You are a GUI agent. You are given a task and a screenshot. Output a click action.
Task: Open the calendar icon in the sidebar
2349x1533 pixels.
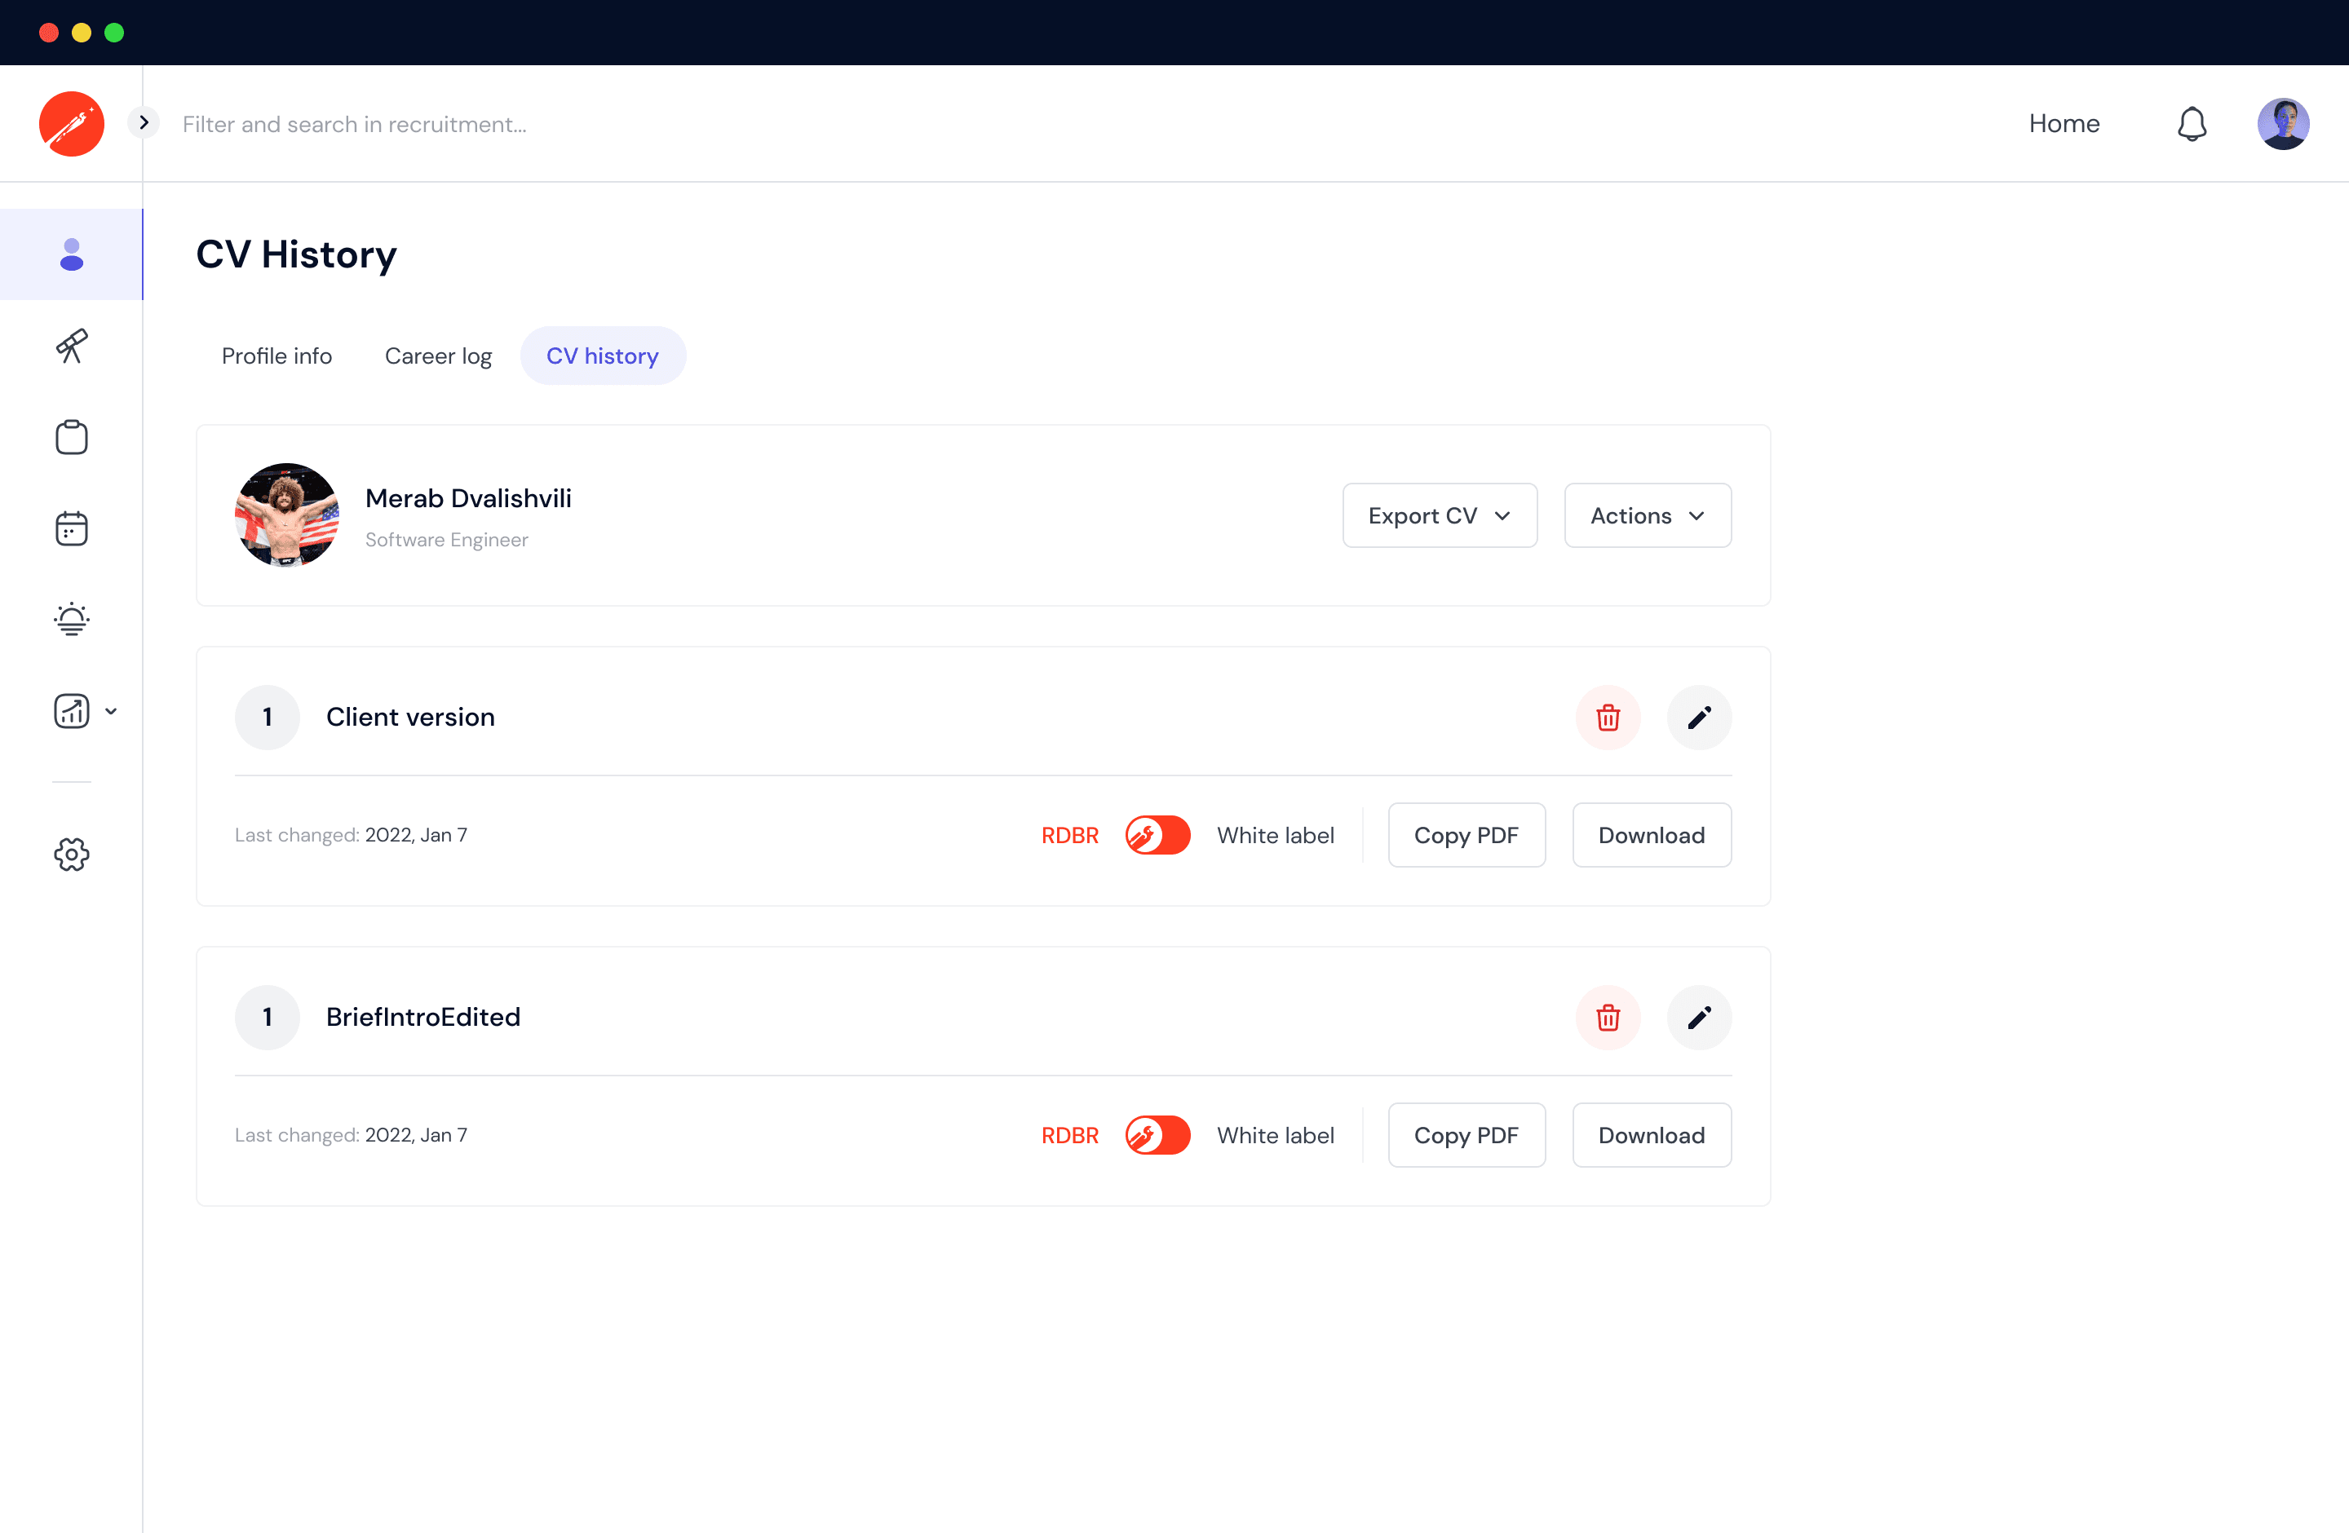(71, 528)
